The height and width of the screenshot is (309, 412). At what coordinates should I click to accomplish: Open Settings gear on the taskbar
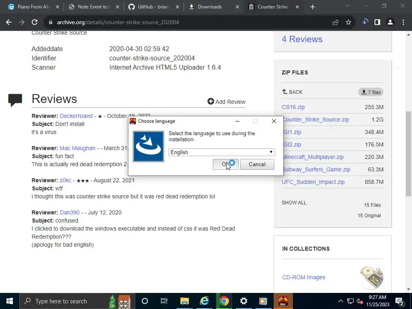pos(243,301)
